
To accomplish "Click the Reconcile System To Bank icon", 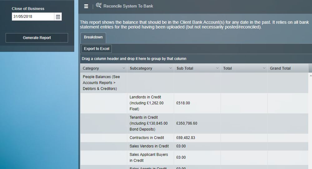I will tap(99, 6).
